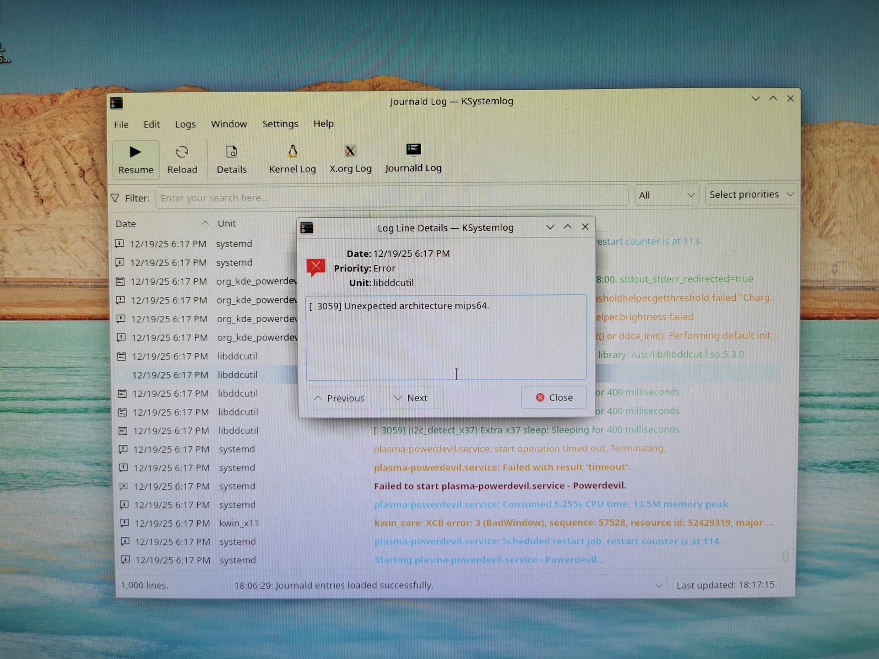
Task: Click the vertical scrollbar handle of log list
Action: (x=785, y=556)
